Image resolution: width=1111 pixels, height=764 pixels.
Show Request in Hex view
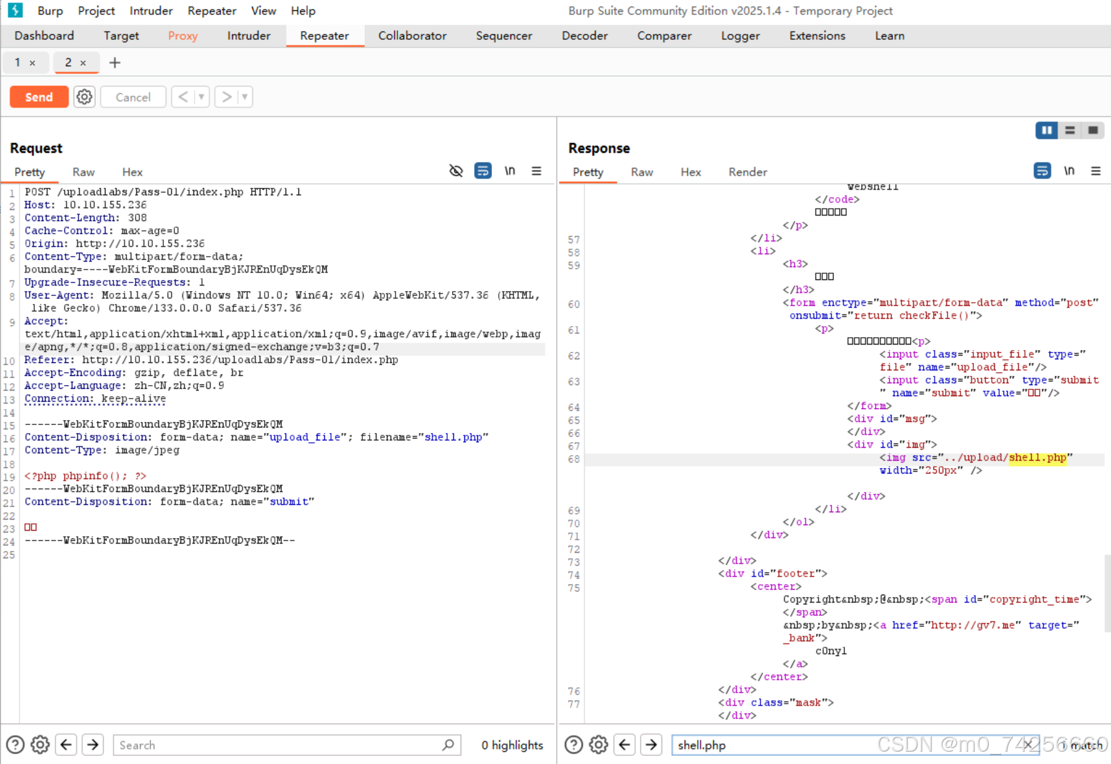coord(132,172)
